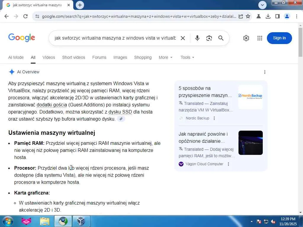Click the 'Procesor:' bold label
Image resolution: width=303 pixels, height=227 pixels.
coord(25,168)
